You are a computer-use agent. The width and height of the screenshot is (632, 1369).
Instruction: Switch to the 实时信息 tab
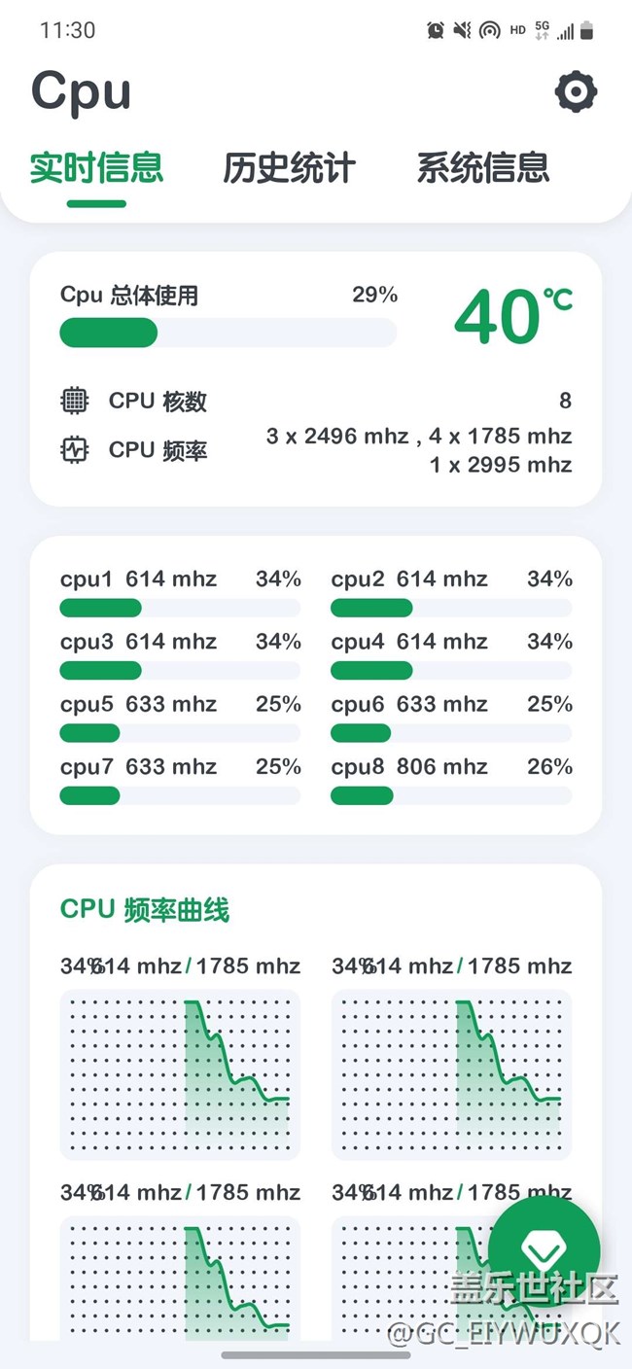click(x=96, y=167)
